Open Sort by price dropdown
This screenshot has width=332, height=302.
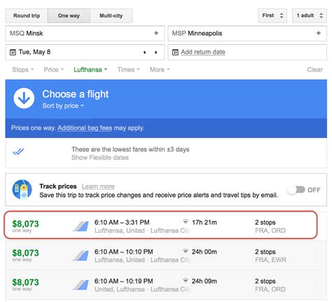point(63,106)
